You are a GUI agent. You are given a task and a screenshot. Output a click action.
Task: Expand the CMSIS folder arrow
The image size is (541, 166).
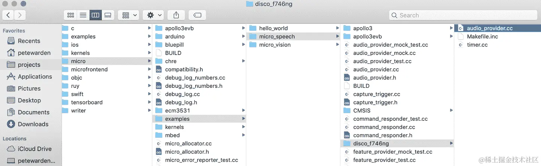pos(451,110)
